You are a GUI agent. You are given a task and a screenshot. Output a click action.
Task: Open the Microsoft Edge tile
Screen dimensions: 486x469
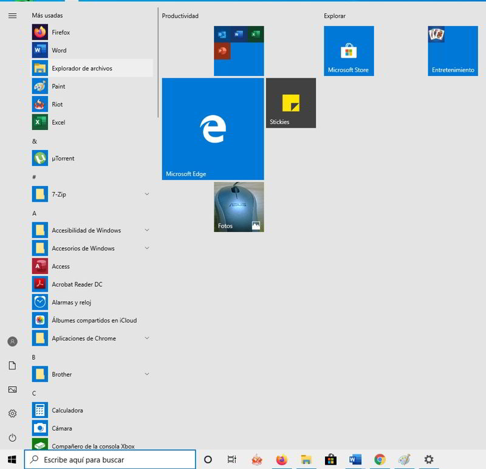click(213, 129)
